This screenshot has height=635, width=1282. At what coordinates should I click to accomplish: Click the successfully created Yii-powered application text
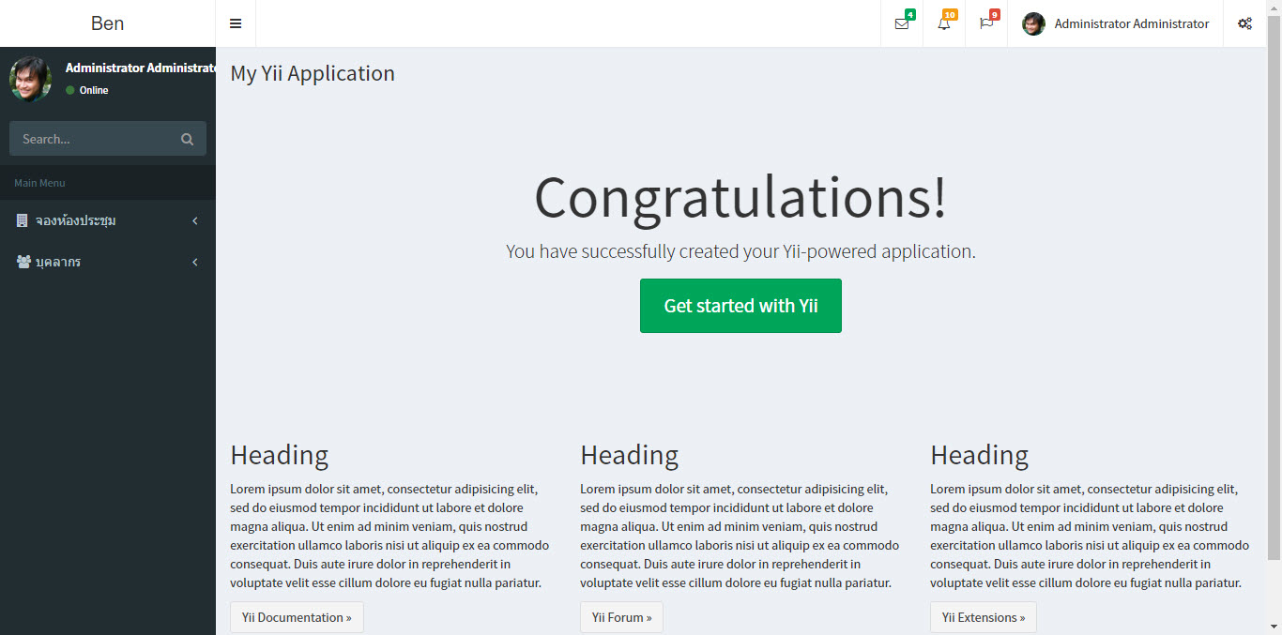point(740,251)
